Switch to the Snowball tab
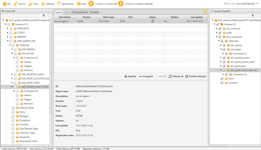261x150 pixels. (94, 12)
